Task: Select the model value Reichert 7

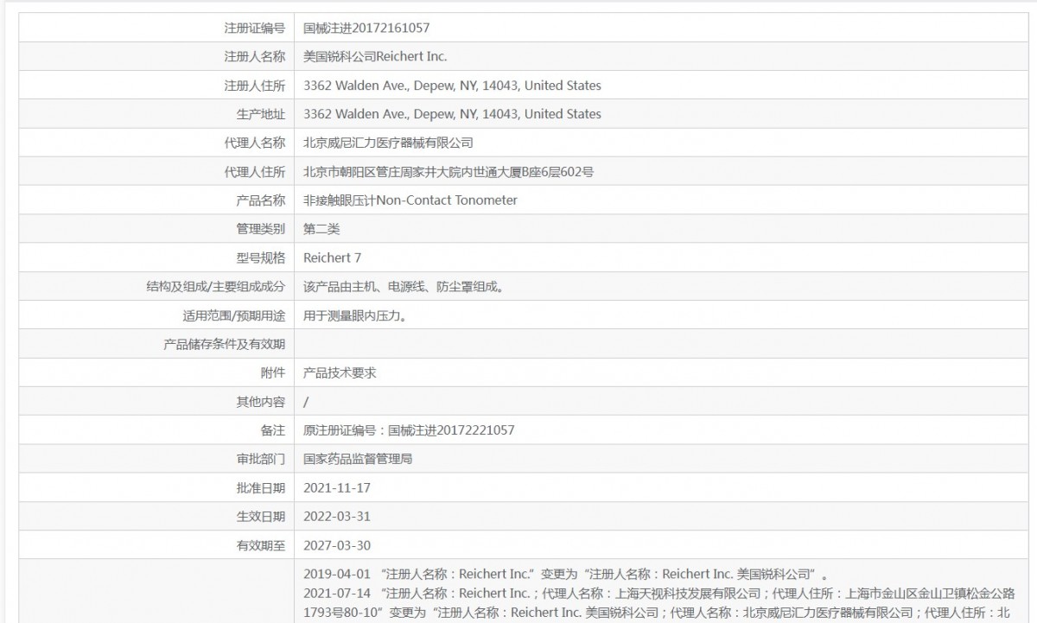Action: 333,257
